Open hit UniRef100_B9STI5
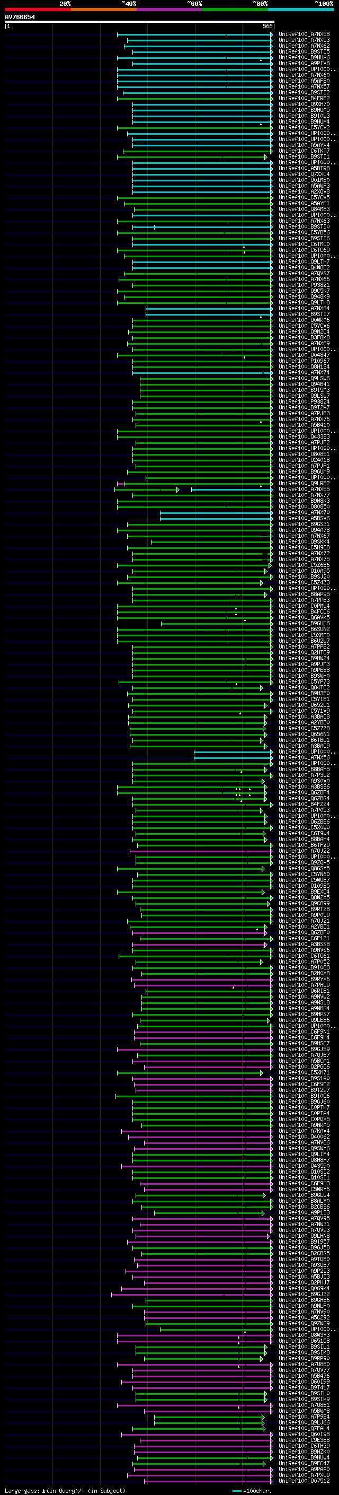This screenshot has height=1495, width=339. [304, 51]
